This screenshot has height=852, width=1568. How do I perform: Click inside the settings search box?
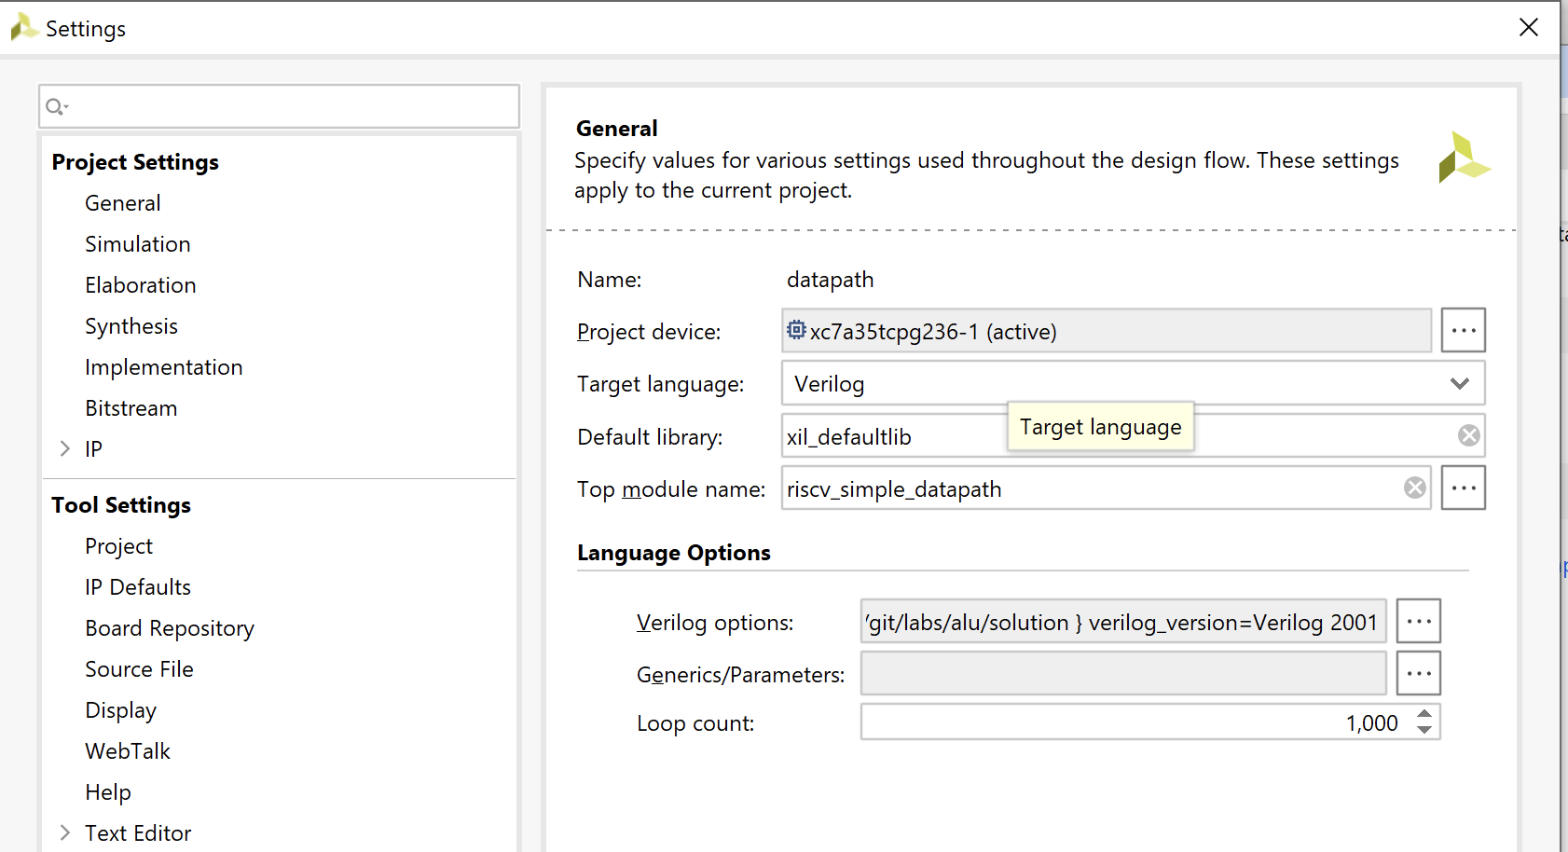click(x=280, y=105)
